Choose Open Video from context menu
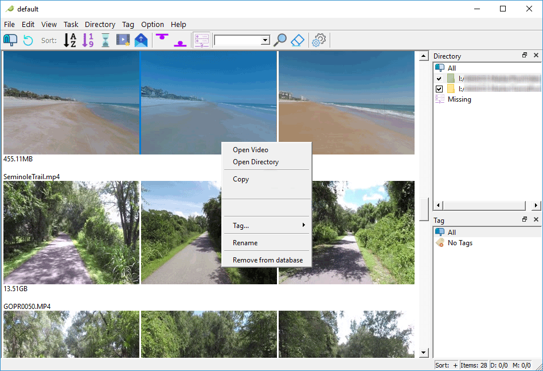 251,150
